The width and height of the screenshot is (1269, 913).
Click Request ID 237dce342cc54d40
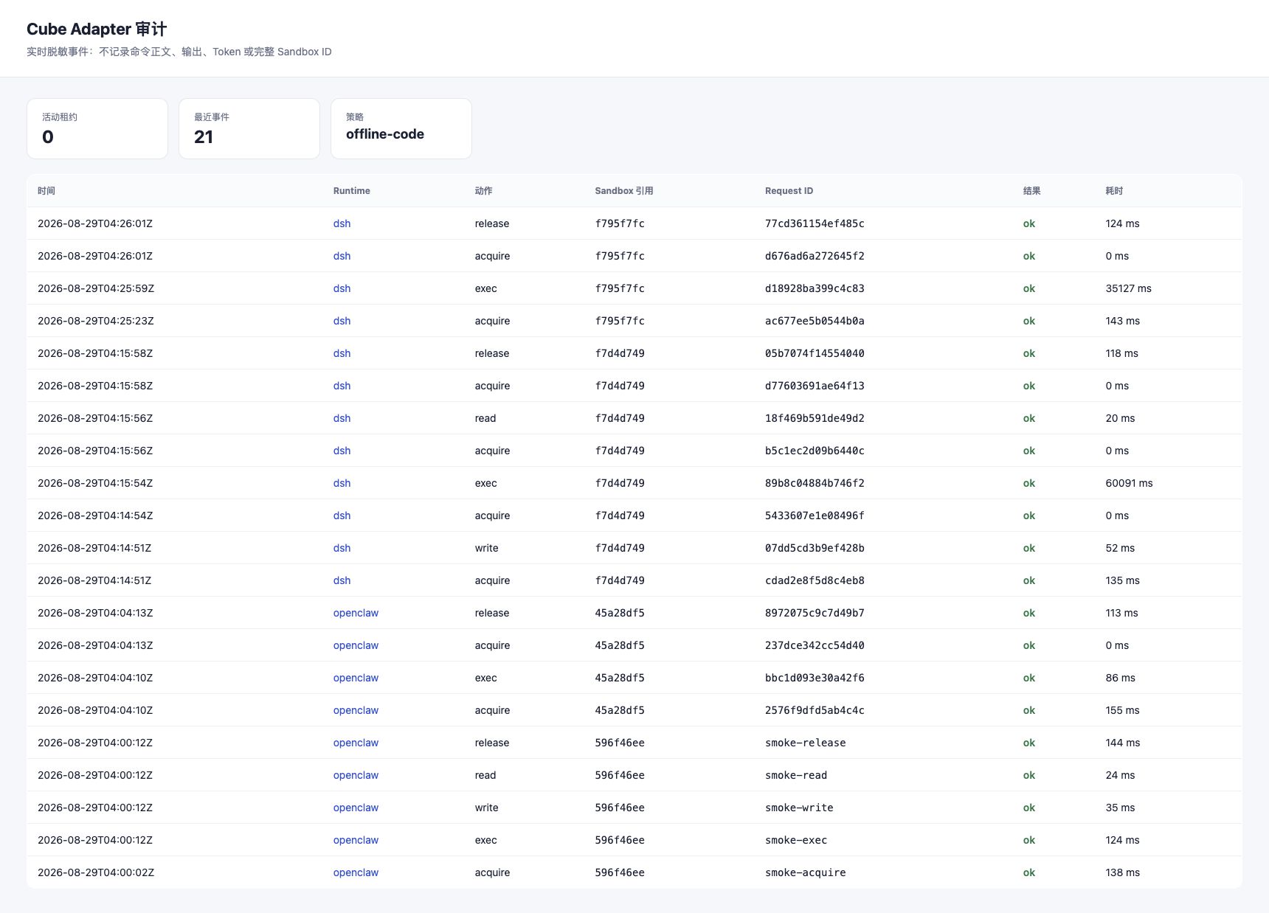pos(815,645)
